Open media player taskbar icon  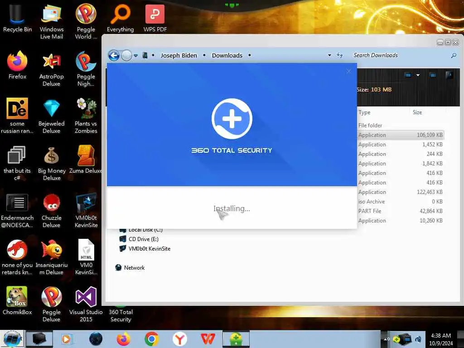67,339
